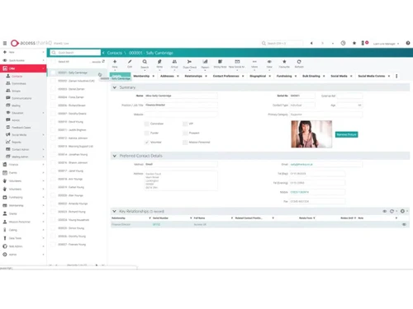Open the More toolbar options
The image size is (413, 309).
click(x=254, y=63)
